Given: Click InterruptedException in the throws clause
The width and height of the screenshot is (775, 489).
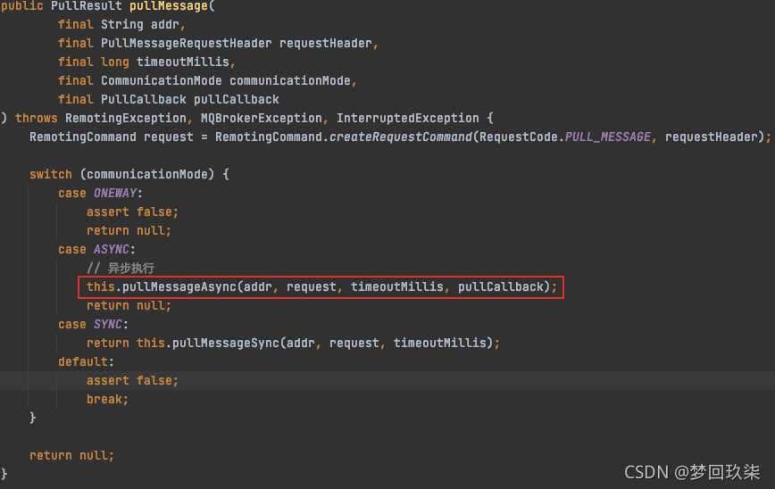Looking at the screenshot, I should tap(407, 118).
